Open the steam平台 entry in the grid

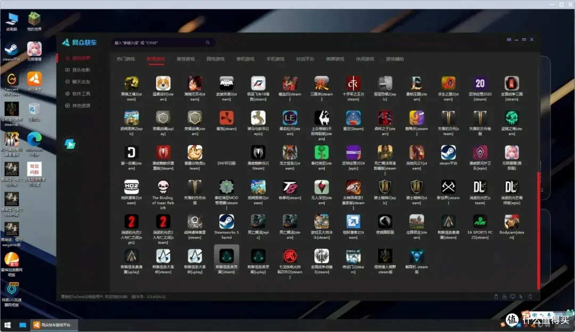coord(448,152)
